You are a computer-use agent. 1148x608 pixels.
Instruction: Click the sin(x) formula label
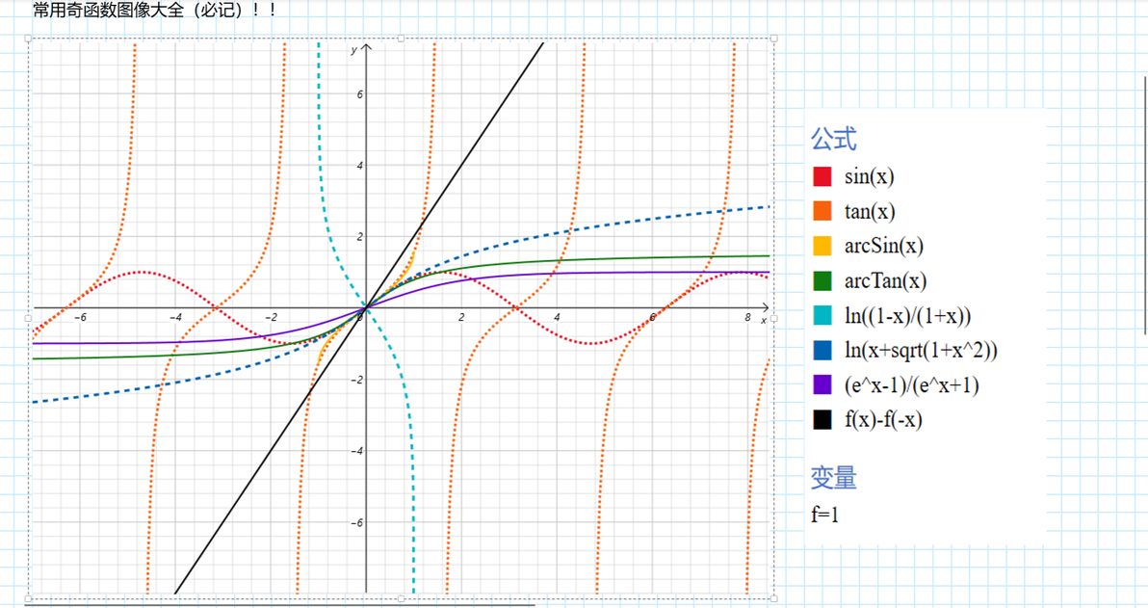point(869,176)
